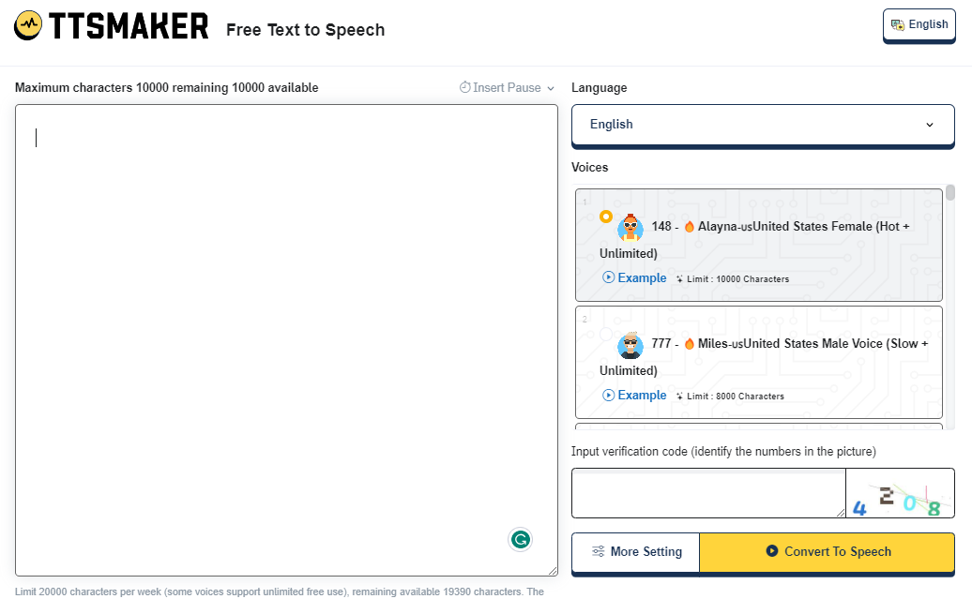Screen dimensions: 972x599
Task: Click Miles voice avatar image
Action: point(630,345)
